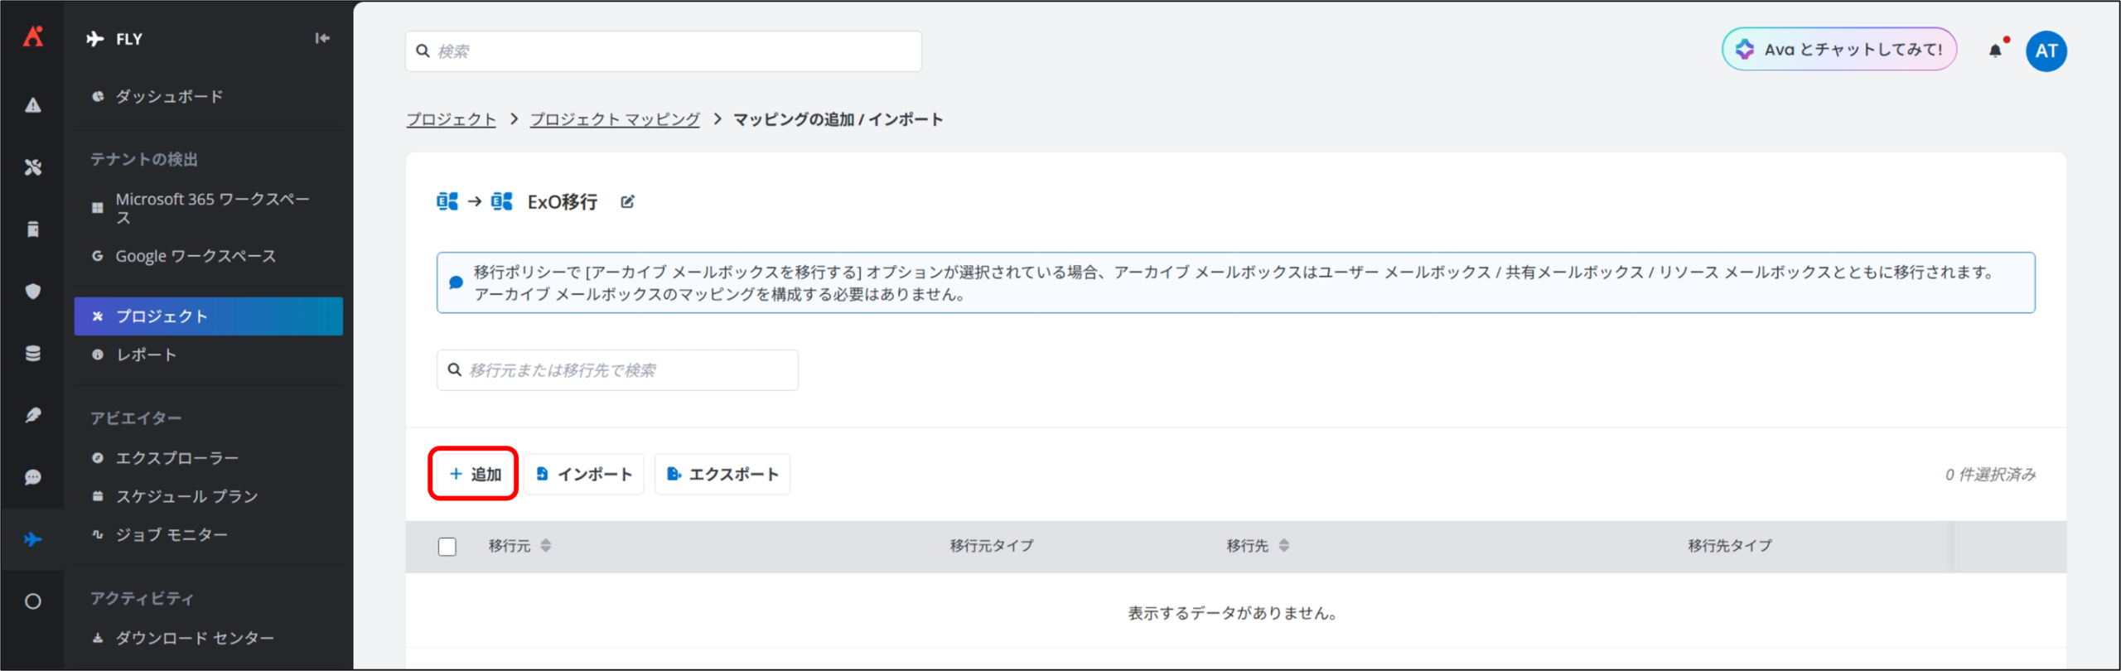2121x671 pixels.
Task: Toggle the select-all checkbox in table header
Action: (447, 547)
